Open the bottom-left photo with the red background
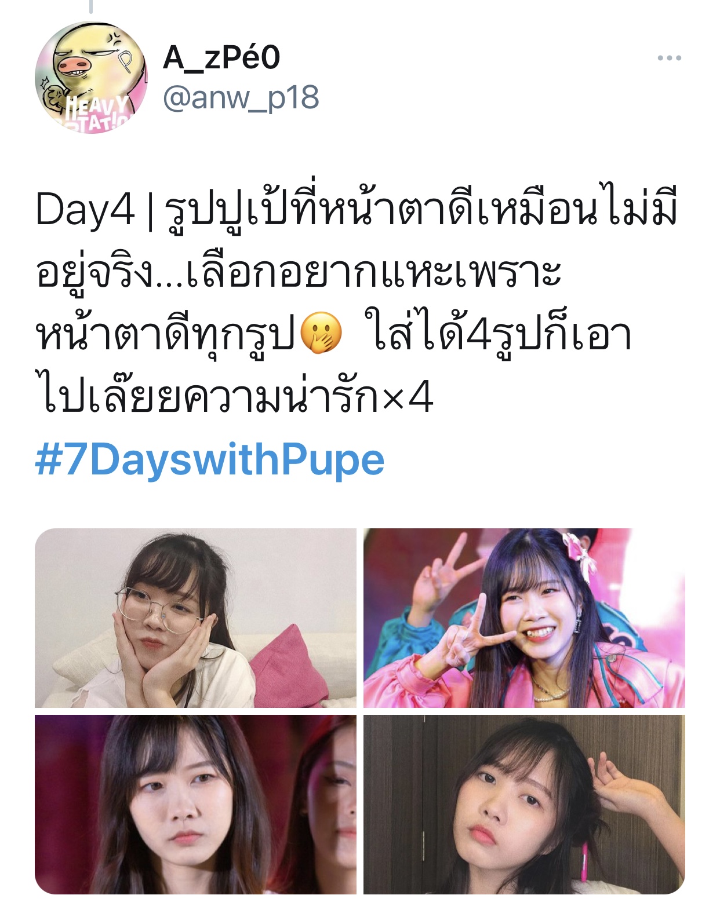 coord(195,805)
